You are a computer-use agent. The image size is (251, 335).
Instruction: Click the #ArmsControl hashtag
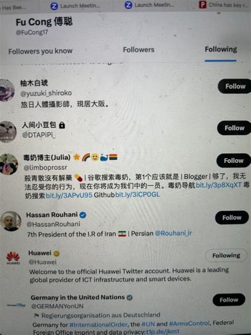pos(189,324)
